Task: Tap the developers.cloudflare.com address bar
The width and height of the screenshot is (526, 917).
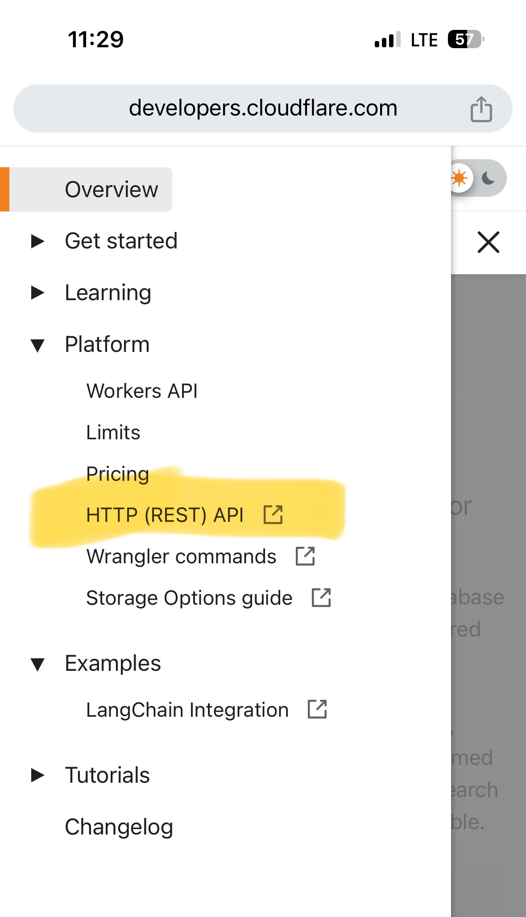Action: (x=263, y=108)
